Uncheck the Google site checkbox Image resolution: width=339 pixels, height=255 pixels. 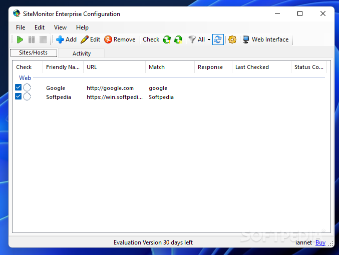19,87
